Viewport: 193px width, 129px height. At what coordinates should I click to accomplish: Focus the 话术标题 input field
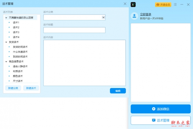pyautogui.click(x=74, y=30)
